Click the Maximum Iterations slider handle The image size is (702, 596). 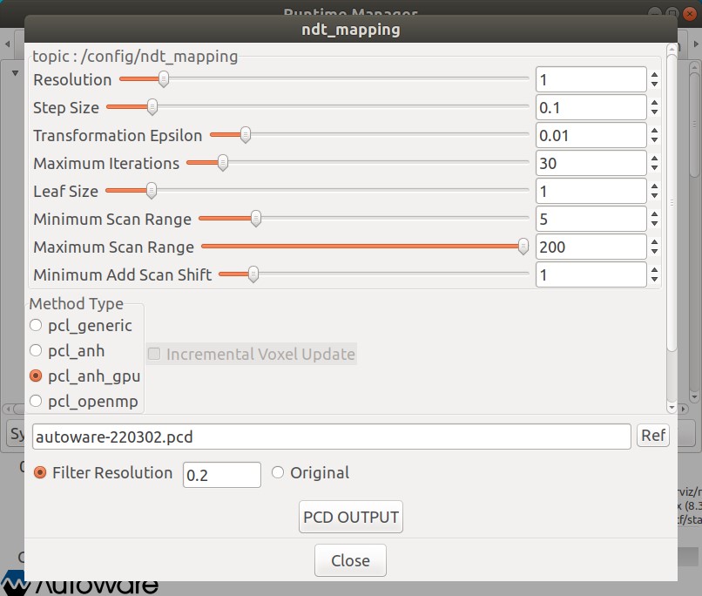click(222, 162)
